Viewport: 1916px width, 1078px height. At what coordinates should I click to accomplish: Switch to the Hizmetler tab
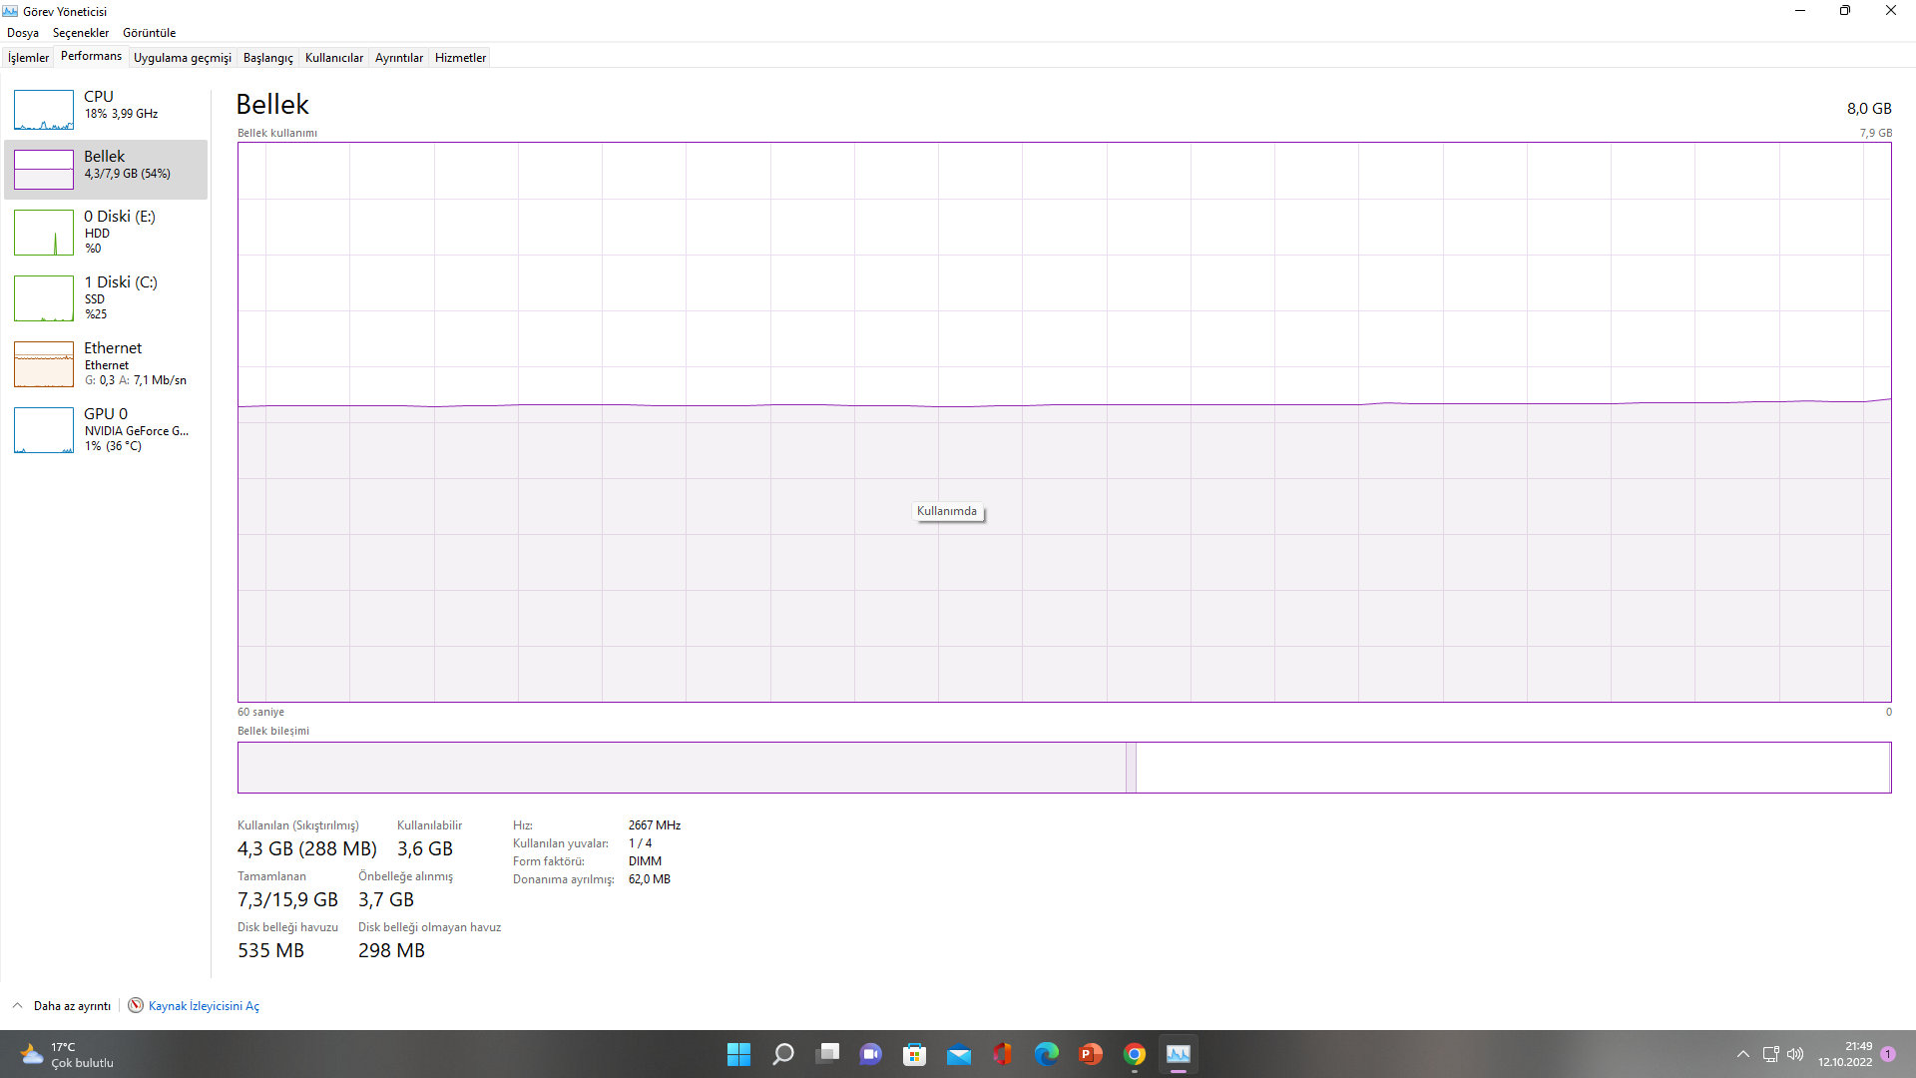460,58
